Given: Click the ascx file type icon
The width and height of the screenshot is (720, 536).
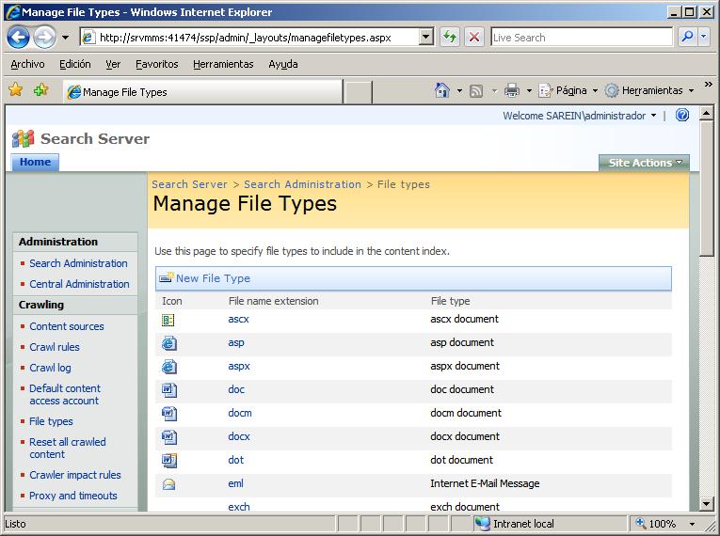Looking at the screenshot, I should (x=168, y=320).
